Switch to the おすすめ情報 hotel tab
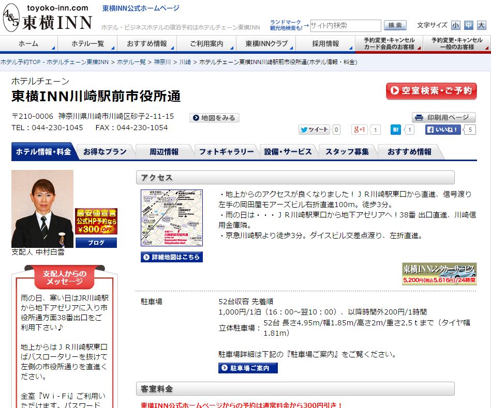 [x=409, y=152]
